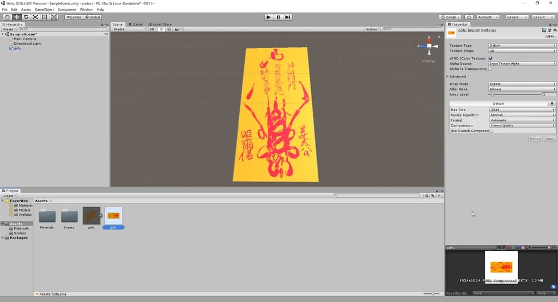The image size is (558, 302).
Task: Open Texture Type dropdown
Action: 522,46
